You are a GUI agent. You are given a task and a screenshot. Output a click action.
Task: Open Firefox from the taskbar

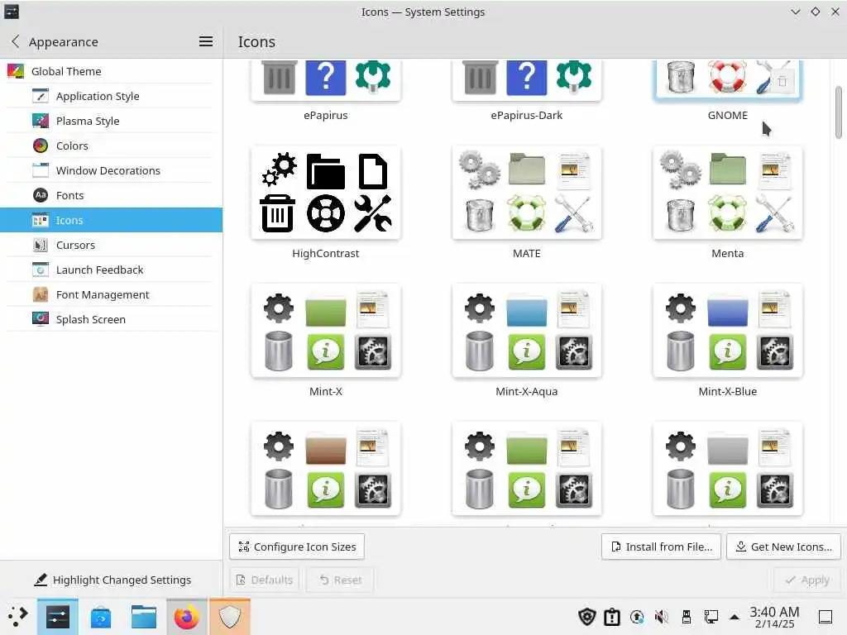click(186, 617)
